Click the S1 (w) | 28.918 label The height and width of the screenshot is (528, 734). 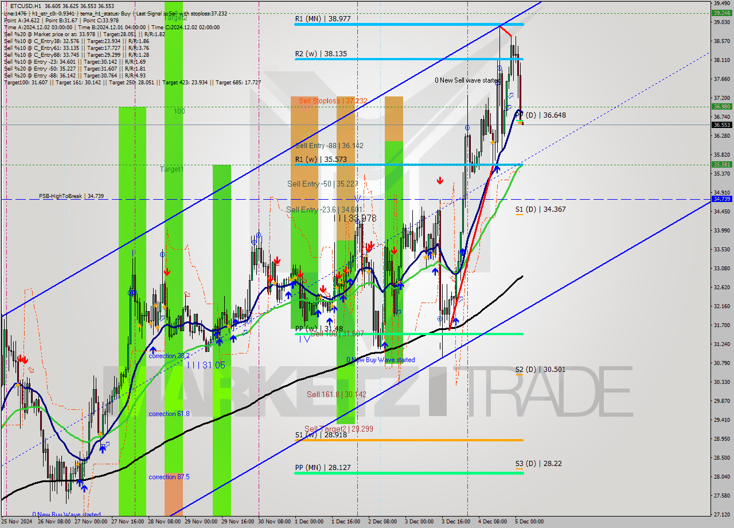(x=322, y=434)
